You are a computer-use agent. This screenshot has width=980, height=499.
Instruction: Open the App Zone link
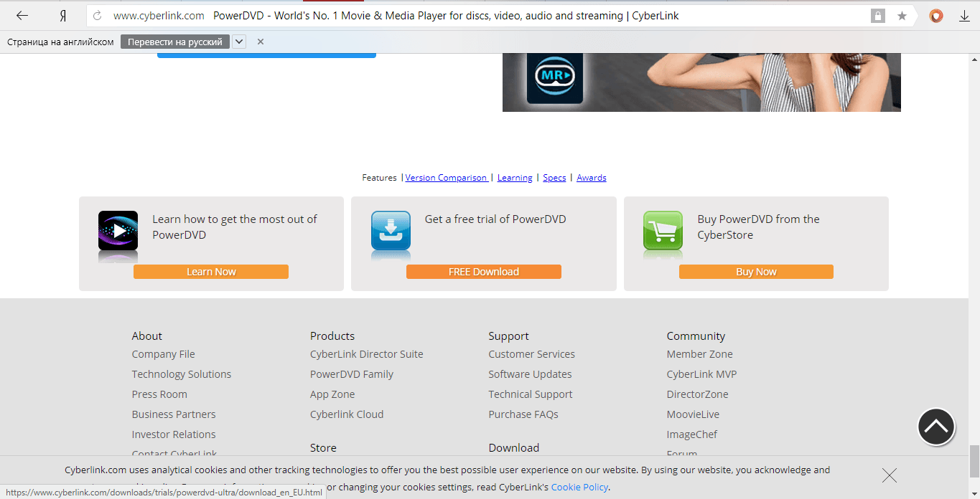click(332, 394)
